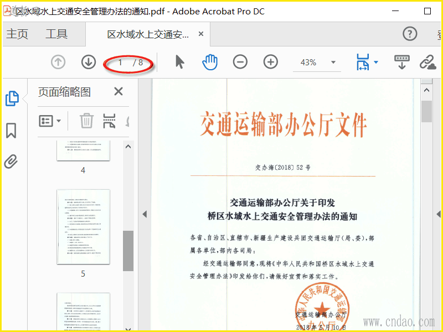Click the page label 4 under thumbnail
Image resolution: width=443 pixels, height=332 pixels.
coord(83,170)
